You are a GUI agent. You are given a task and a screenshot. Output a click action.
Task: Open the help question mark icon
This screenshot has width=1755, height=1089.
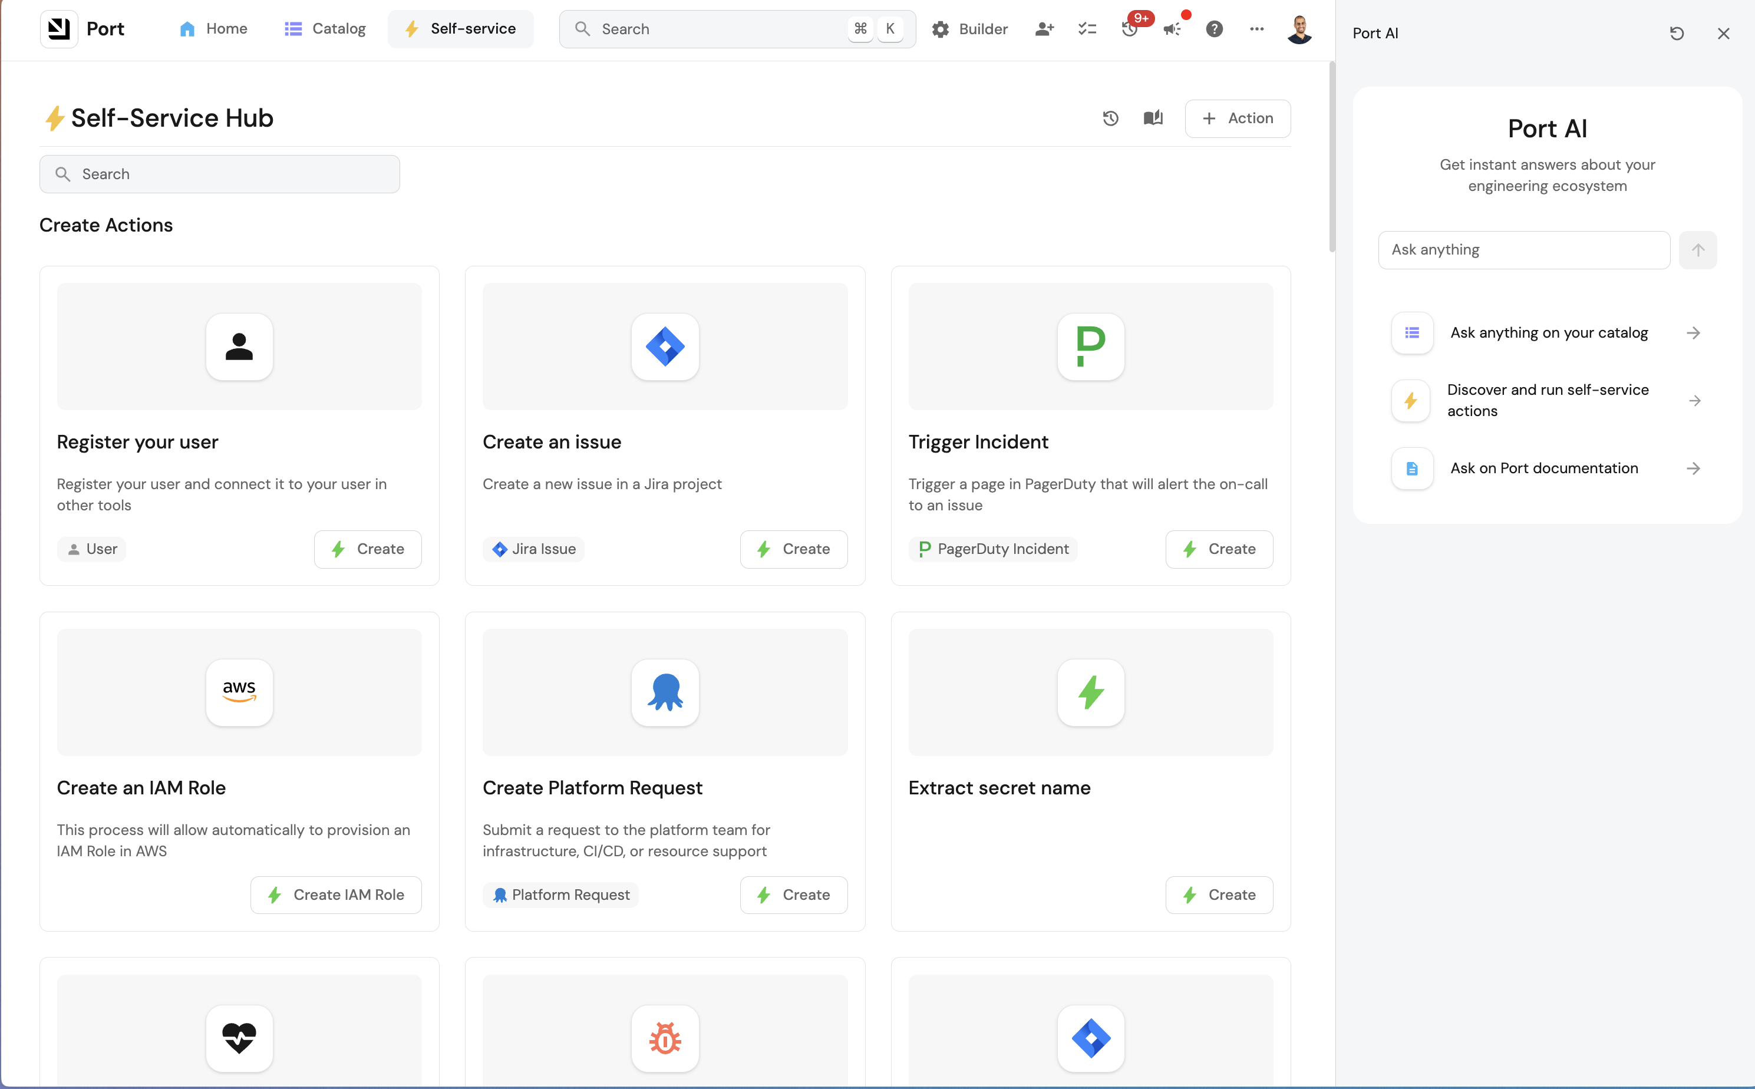[x=1214, y=29]
